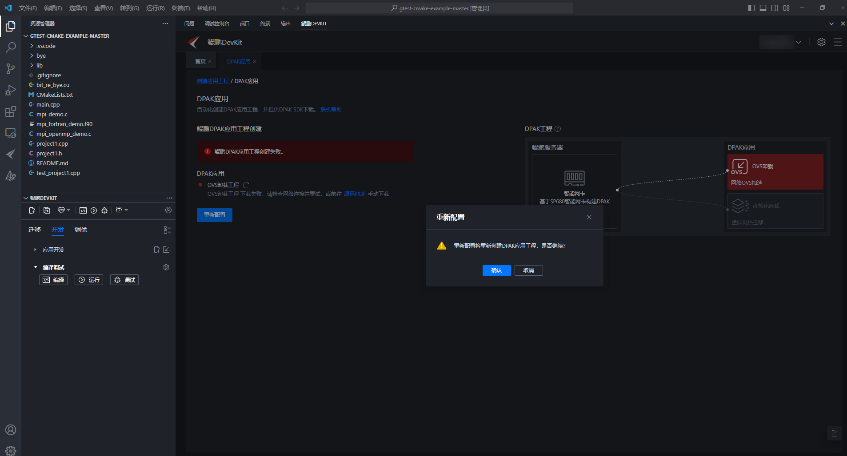Click import project icon in DevKit toolbar
The image size is (847, 456).
point(47,210)
